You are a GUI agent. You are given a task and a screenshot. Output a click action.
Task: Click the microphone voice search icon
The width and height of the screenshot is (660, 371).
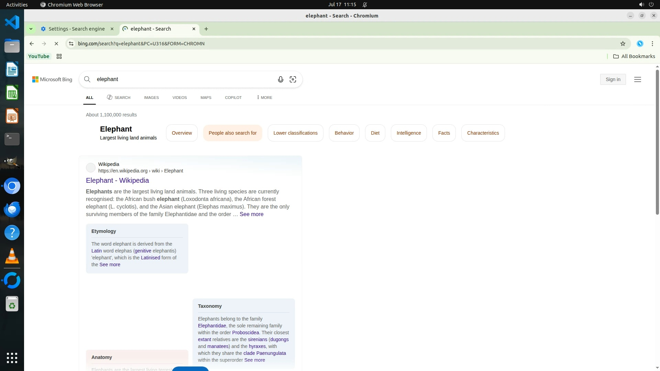(x=280, y=80)
